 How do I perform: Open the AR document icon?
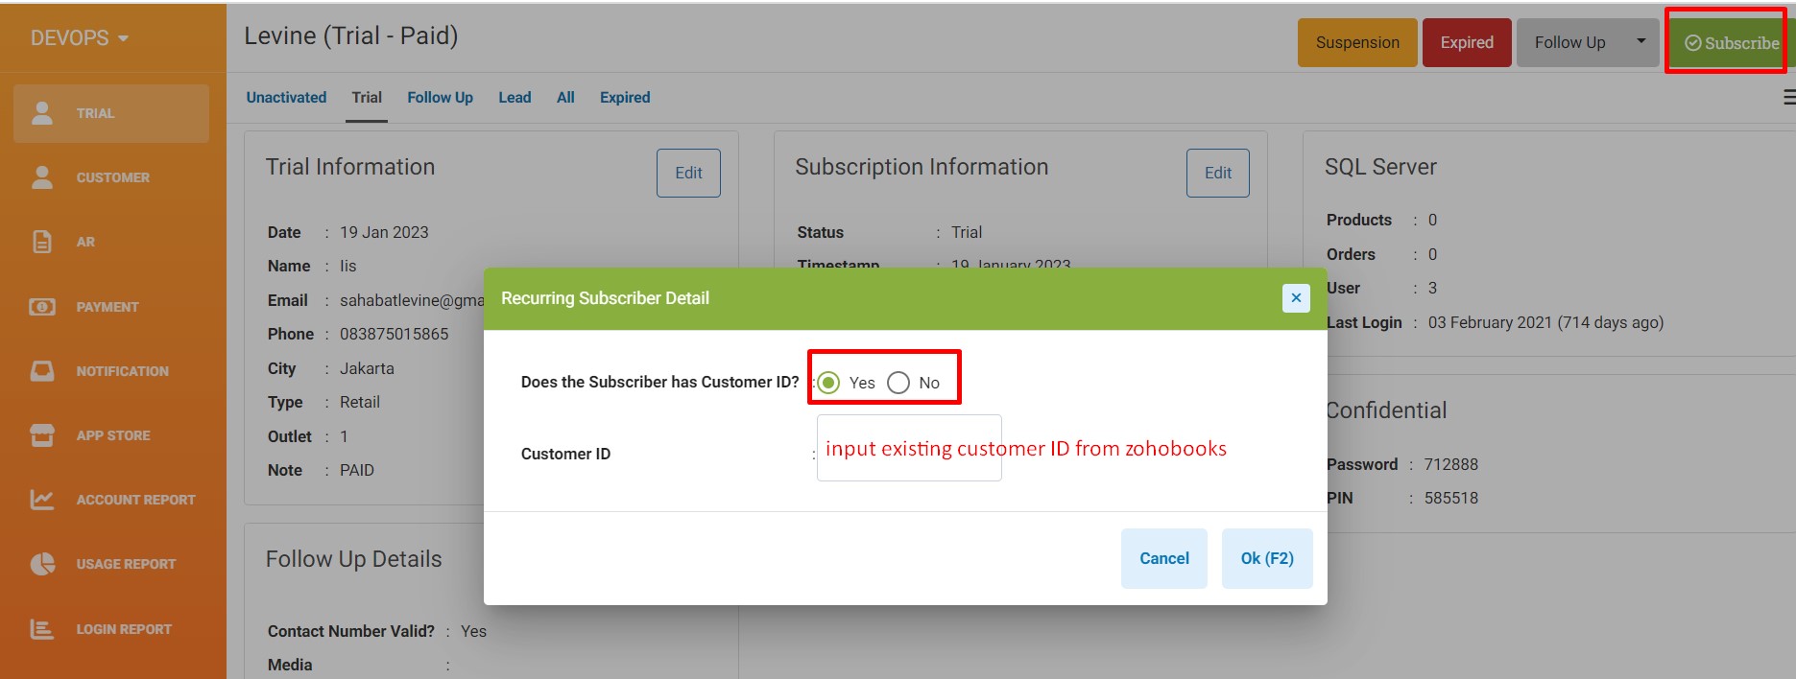(x=42, y=242)
